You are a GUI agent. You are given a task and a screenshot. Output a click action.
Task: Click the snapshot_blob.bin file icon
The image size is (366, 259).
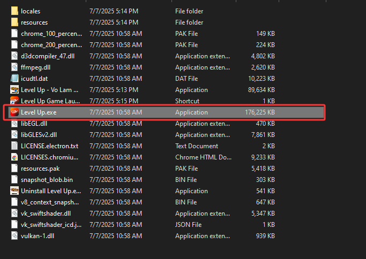click(14, 179)
